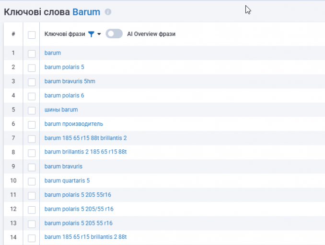The height and width of the screenshot is (245, 325).
Task: Click row number 14
Action: coord(13,237)
